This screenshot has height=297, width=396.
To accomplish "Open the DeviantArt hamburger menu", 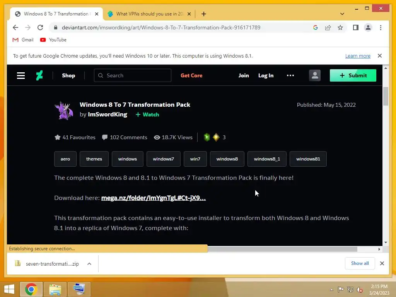I will coord(21,75).
